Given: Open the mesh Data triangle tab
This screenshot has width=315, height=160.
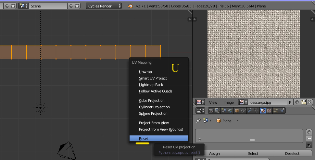Looking at the screenshot, I should coord(256,111).
